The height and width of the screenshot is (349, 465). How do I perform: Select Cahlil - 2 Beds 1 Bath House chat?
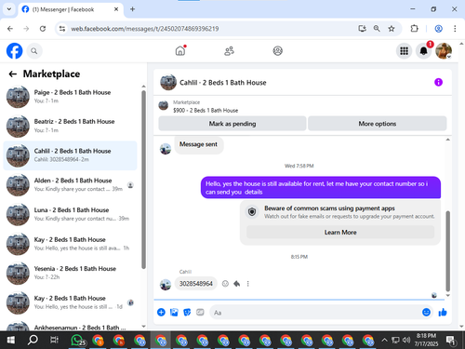pos(70,155)
